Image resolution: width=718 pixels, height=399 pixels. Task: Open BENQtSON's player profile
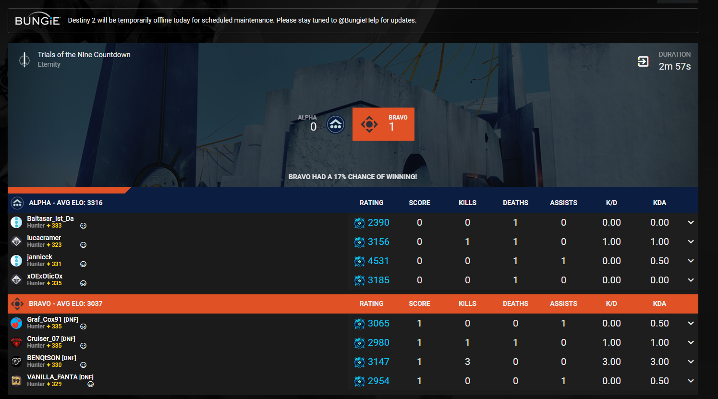tap(44, 358)
